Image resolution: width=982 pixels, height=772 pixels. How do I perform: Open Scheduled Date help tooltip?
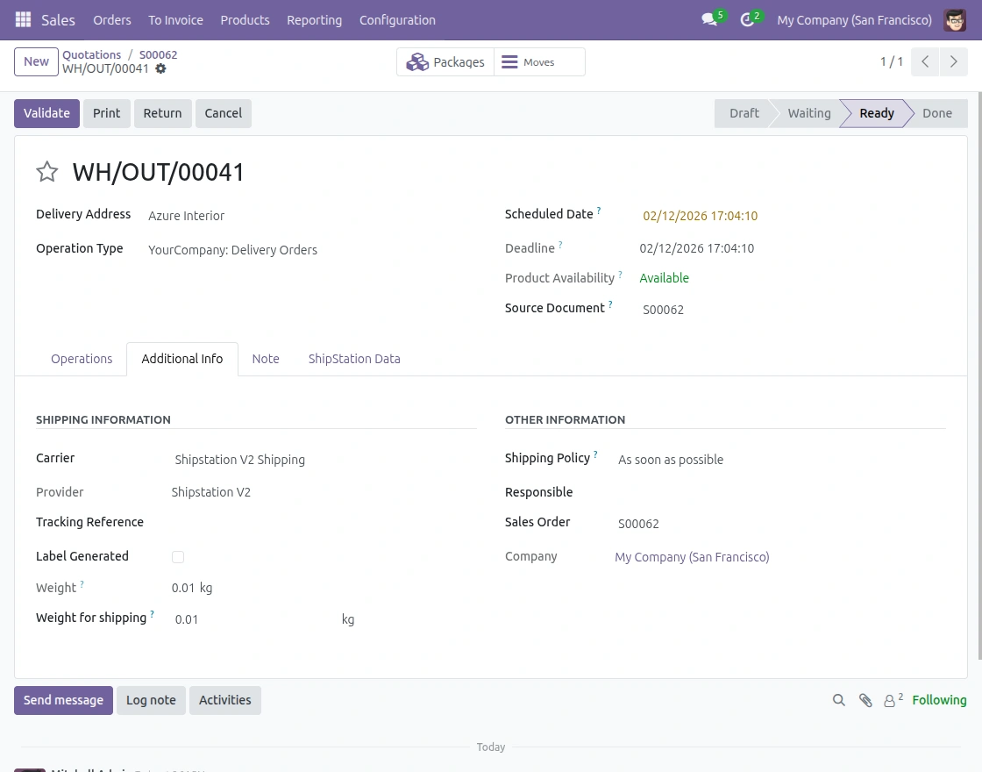pyautogui.click(x=599, y=211)
